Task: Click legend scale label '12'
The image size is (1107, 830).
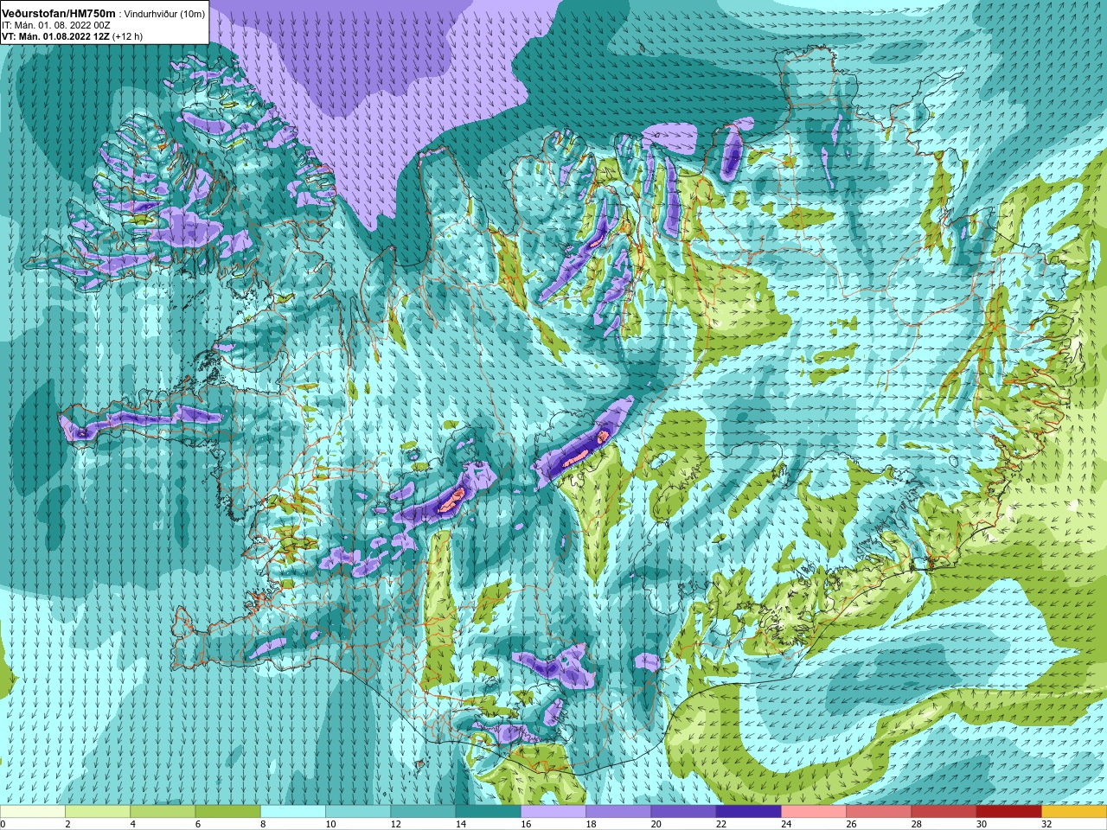Action: click(394, 824)
